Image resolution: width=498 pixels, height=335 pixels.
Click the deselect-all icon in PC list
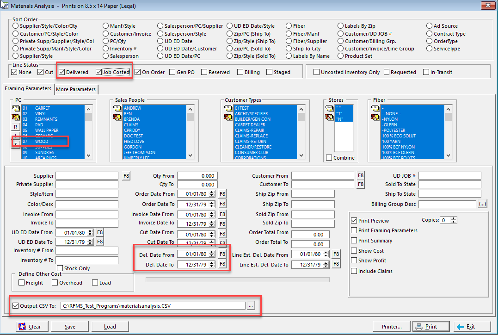click(x=15, y=117)
